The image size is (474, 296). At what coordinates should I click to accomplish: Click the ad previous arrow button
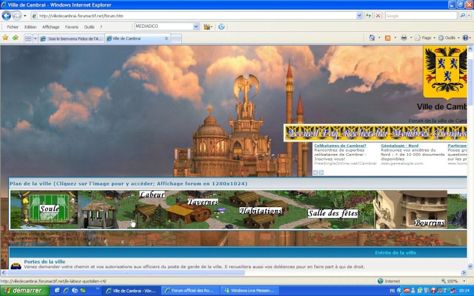point(315,172)
